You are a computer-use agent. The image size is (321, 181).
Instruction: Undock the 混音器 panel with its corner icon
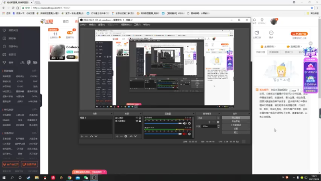pos(193,113)
